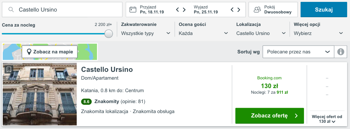
Task: Save Castello Ursino with bookmark icon
Action: pos(9,69)
